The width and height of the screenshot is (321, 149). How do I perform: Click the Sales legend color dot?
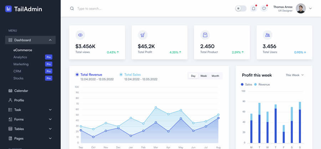click(x=242, y=84)
